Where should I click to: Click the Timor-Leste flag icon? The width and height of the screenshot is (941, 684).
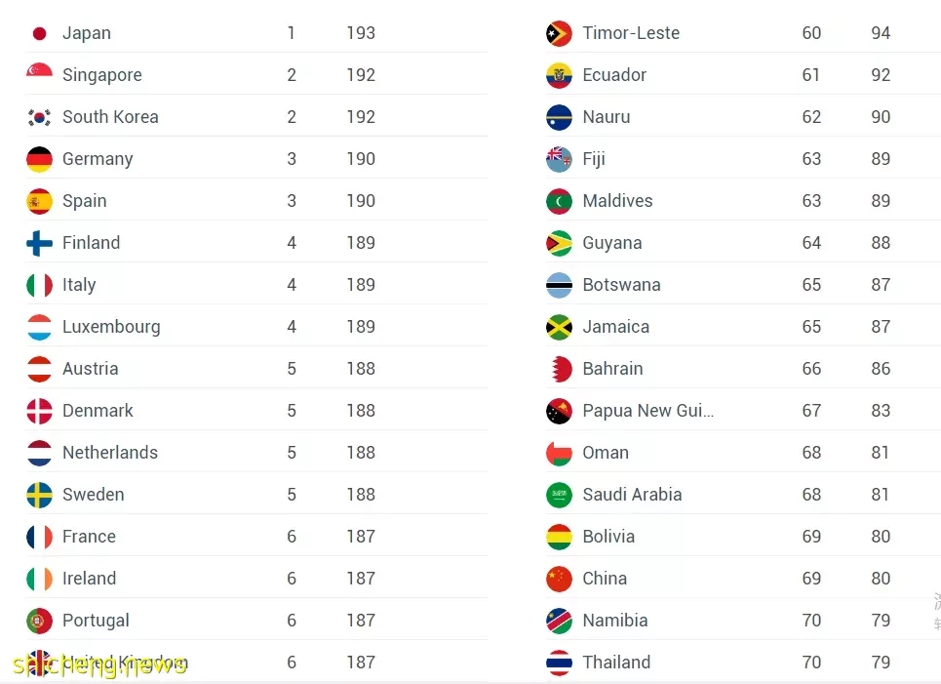[559, 33]
